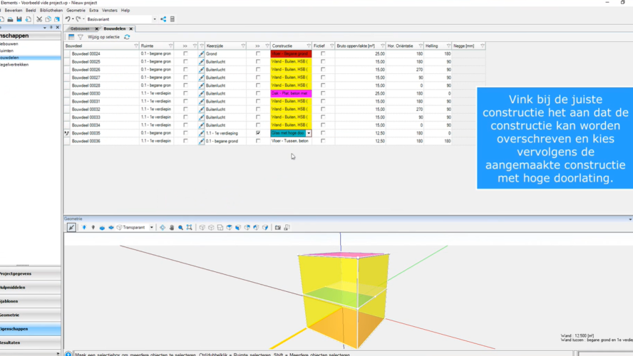Open the Basisvariant variant dropdown
Viewport: 633px width, 356px height.
pyautogui.click(x=155, y=19)
